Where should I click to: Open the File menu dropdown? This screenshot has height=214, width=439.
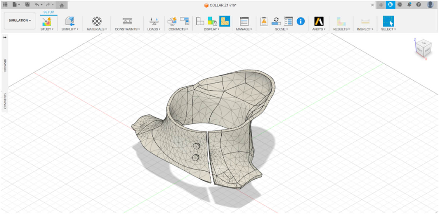16,5
